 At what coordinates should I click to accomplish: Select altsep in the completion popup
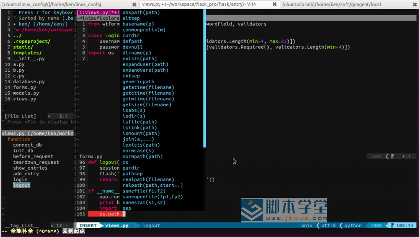click(131, 18)
